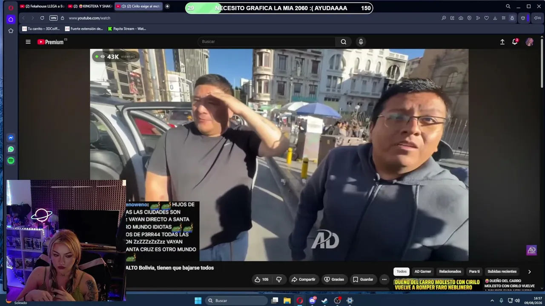545x306 pixels.
Task: Open the YouTube guide hamburger menu
Action: tap(28, 42)
